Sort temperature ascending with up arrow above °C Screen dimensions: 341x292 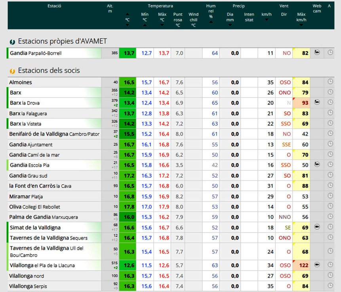[128, 14]
